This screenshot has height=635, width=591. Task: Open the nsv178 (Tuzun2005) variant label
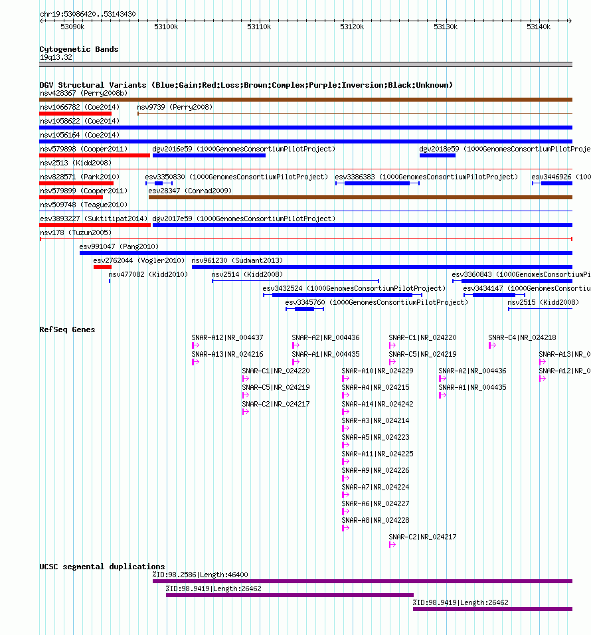click(x=76, y=232)
